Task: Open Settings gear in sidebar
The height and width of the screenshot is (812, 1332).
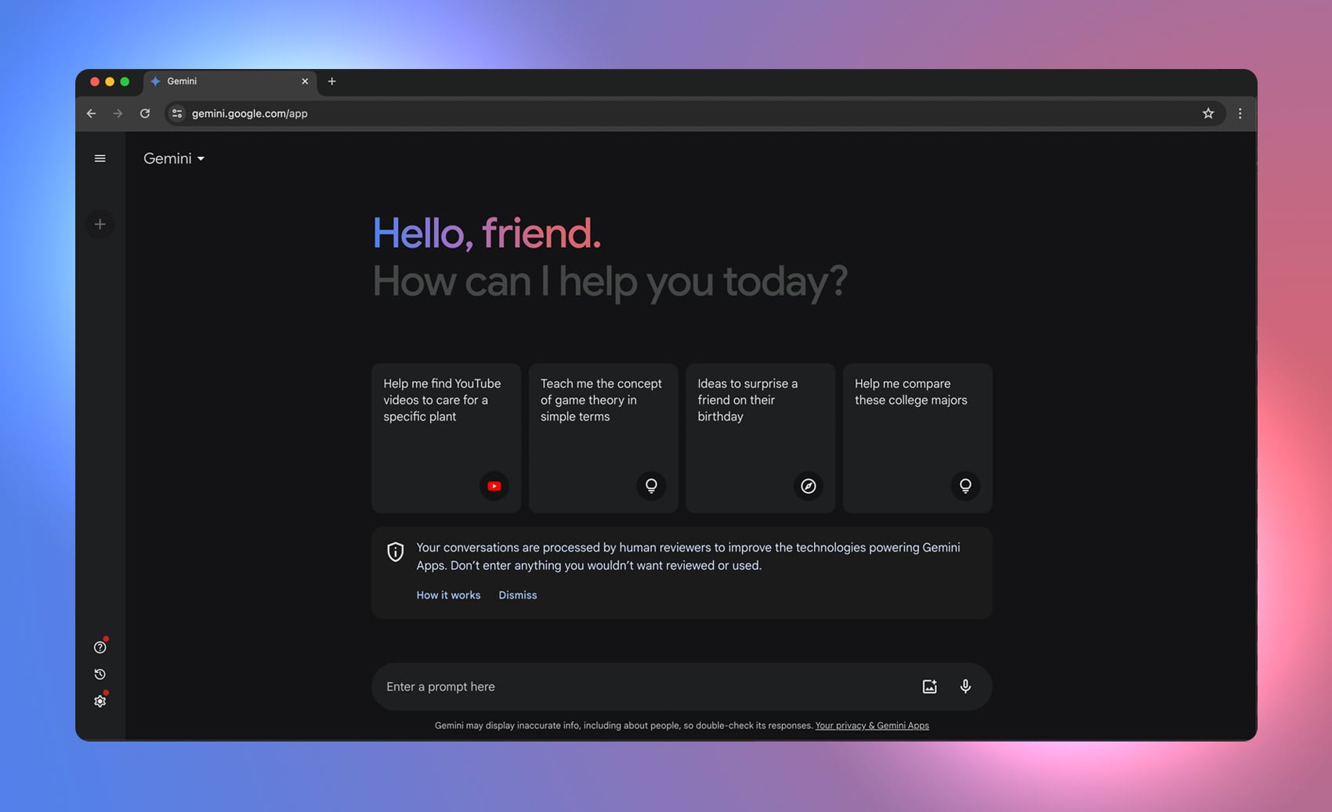Action: 100,701
